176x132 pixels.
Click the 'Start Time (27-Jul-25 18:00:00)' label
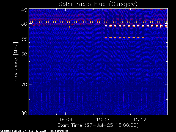[98, 125]
